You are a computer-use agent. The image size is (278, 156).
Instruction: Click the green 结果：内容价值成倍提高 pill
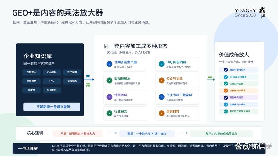[221, 134]
